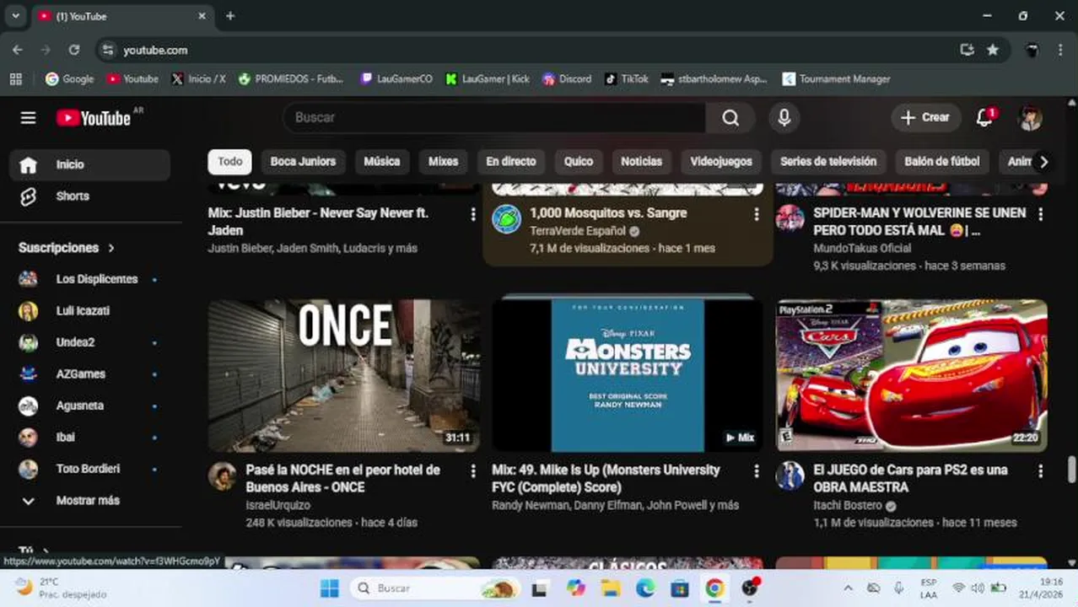Click 'Mix: Justin Bieber - Never Say Never' title
The width and height of the screenshot is (1078, 607).
(318, 222)
